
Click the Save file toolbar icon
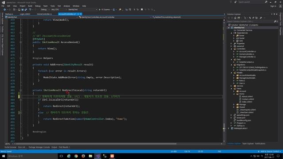pyautogui.click(x=23, y=10)
